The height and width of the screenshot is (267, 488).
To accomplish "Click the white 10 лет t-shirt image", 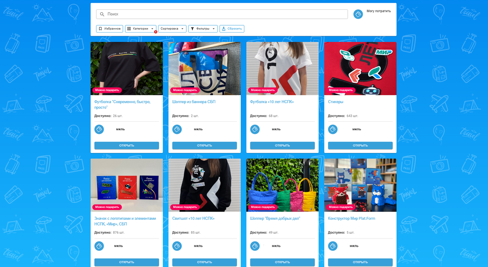I will pyautogui.click(x=282, y=68).
